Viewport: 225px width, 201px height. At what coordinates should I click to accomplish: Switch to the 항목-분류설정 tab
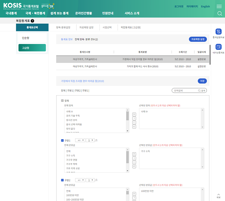pos(63,27)
